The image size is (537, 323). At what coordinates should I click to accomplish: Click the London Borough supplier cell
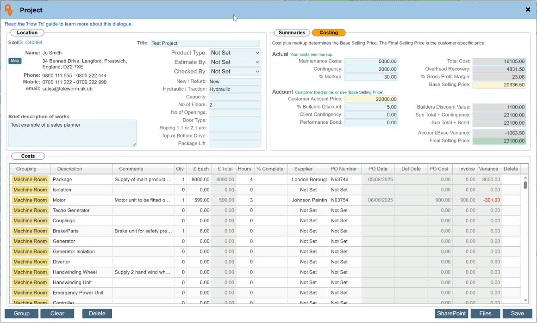click(308, 179)
